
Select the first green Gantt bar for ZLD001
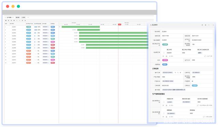[x=81, y=27]
